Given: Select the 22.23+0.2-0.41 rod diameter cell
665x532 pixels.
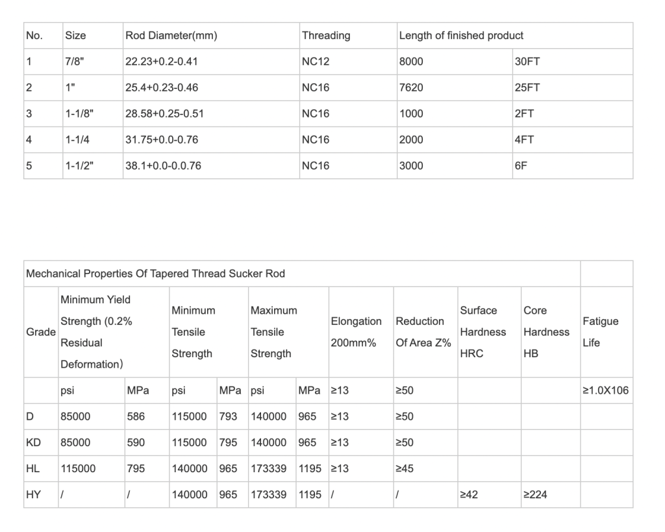Looking at the screenshot, I should click(x=162, y=62).
